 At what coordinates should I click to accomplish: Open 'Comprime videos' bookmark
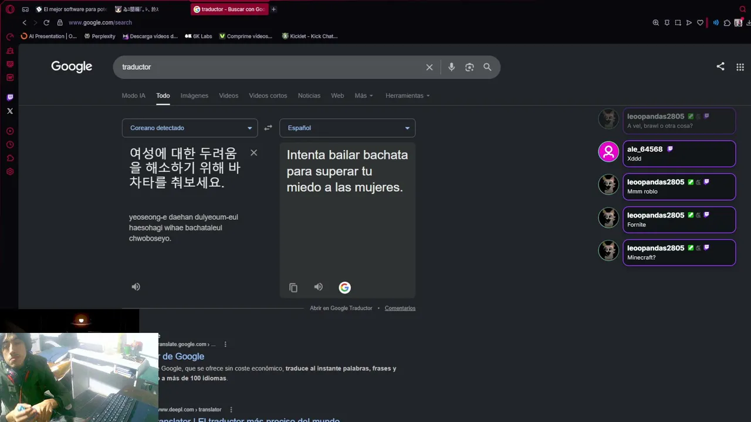[x=246, y=36]
